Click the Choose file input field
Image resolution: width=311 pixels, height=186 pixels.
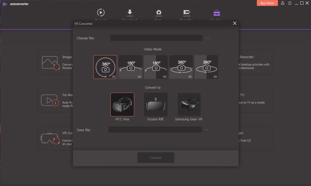click(x=156, y=38)
